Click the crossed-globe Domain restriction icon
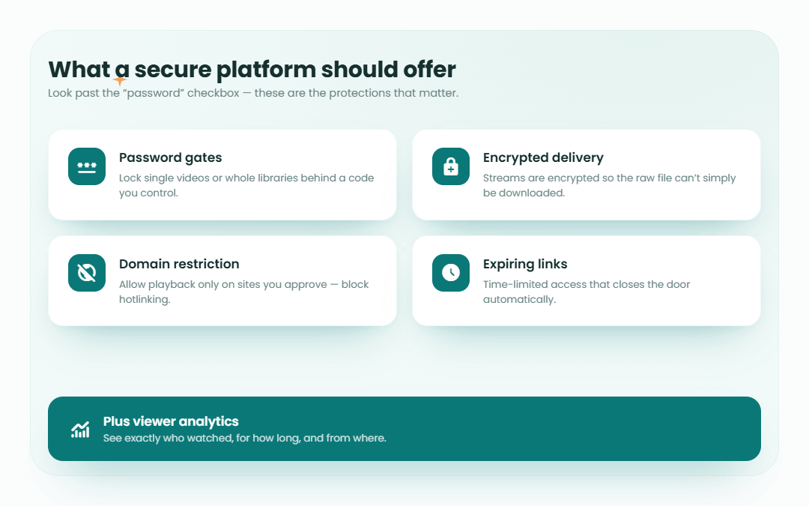 click(87, 273)
